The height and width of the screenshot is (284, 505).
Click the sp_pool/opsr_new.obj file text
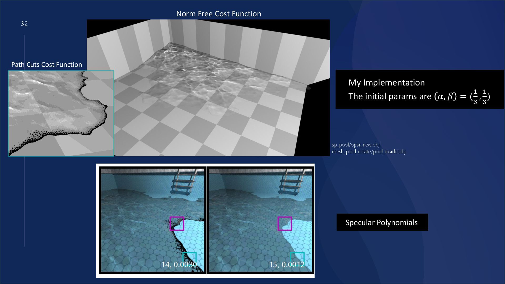click(x=356, y=145)
